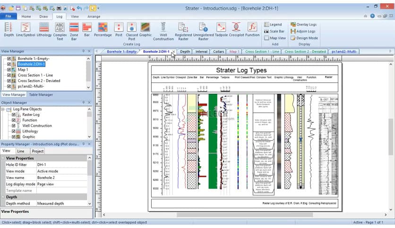Pick the Zone Bar log tool
Screen dimensions: 395x228
74,32
